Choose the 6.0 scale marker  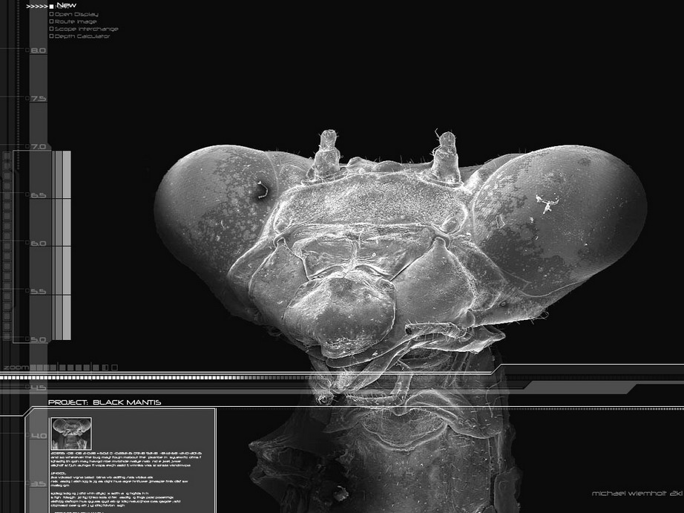tap(39, 244)
